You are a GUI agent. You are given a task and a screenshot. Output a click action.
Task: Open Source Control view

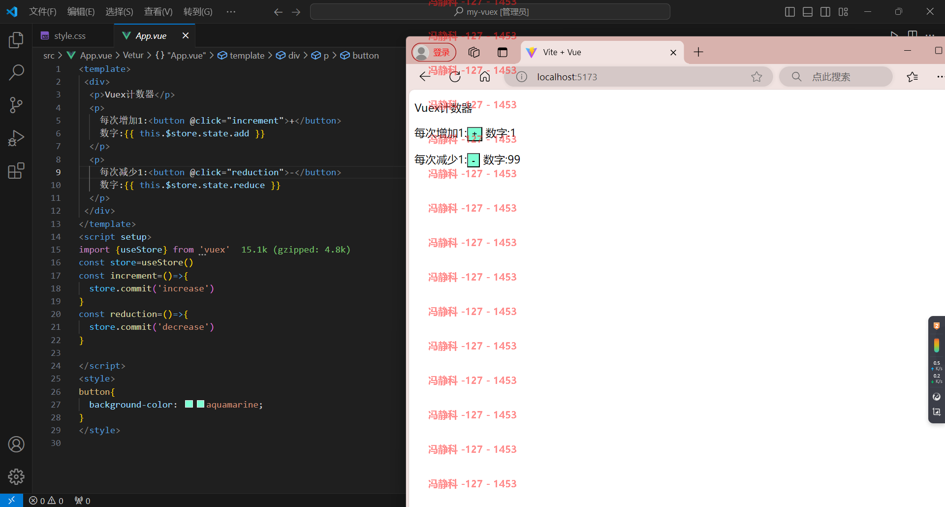coord(16,105)
